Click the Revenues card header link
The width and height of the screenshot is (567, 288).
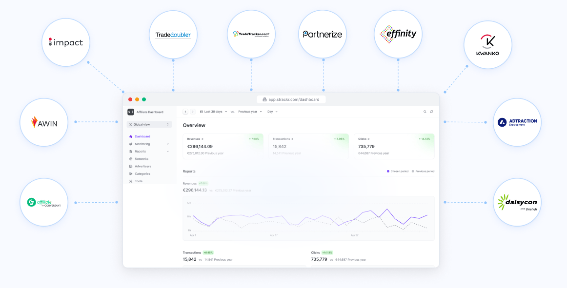[195, 139]
